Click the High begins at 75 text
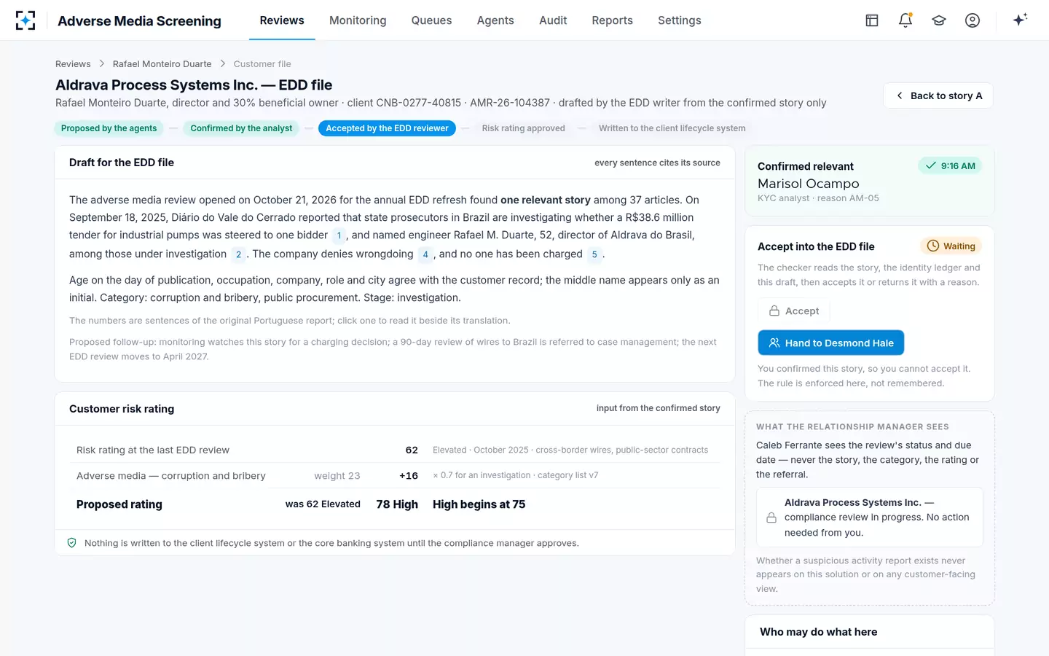1049x656 pixels. (479, 504)
